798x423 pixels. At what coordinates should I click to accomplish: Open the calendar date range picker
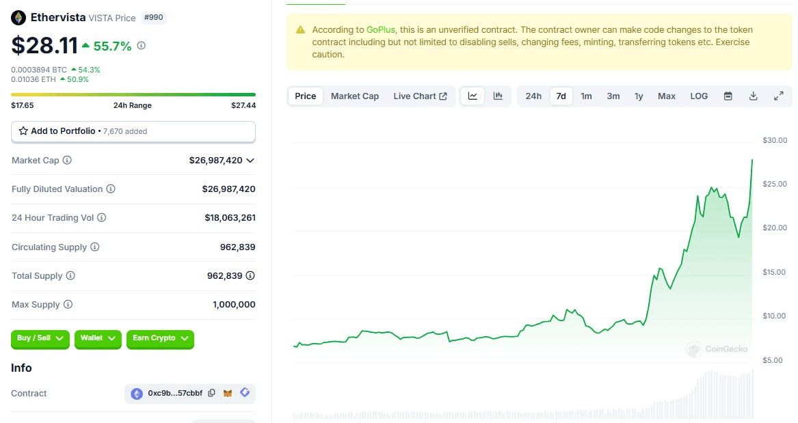pos(728,96)
